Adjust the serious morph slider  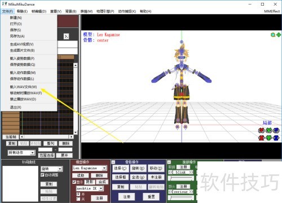(x=181, y=197)
